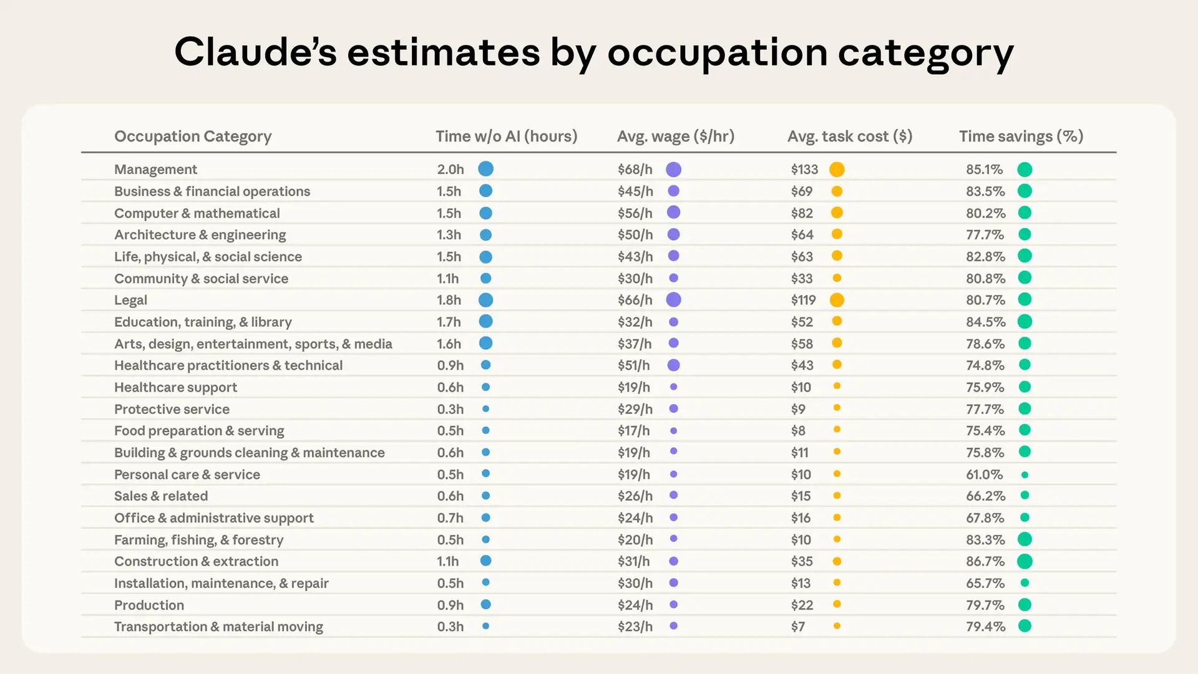The height and width of the screenshot is (674, 1198).
Task: Click the purple wage dot for Healthcare practitioners & technical
Action: (x=673, y=365)
